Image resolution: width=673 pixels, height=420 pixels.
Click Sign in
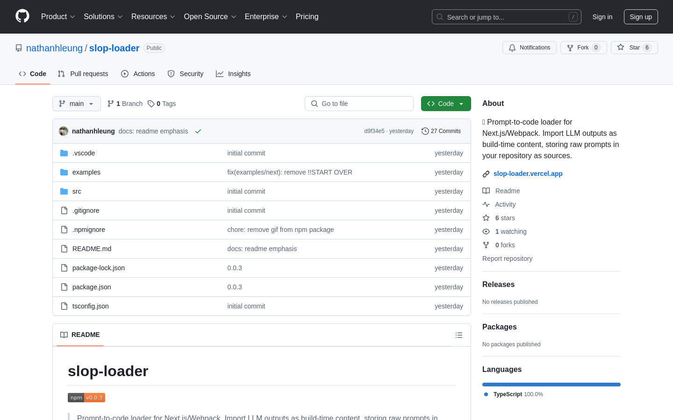602,17
